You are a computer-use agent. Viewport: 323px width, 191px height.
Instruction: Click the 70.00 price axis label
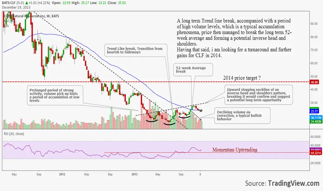click(314, 50)
